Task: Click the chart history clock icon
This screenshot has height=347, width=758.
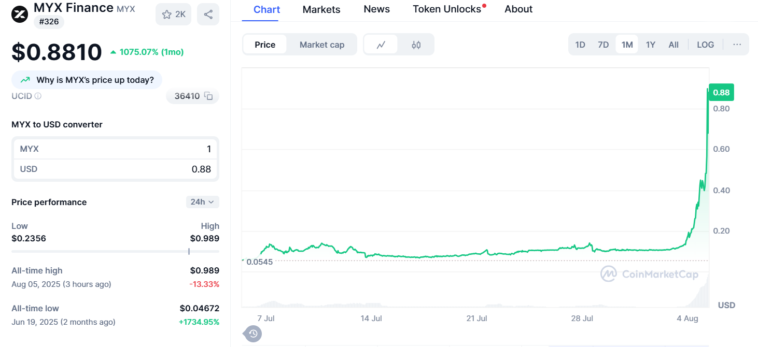Action: point(252,334)
